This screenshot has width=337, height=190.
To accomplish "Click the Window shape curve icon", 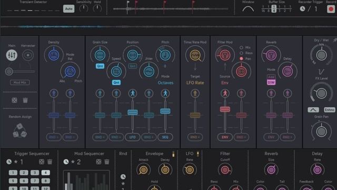I will coord(248,9).
